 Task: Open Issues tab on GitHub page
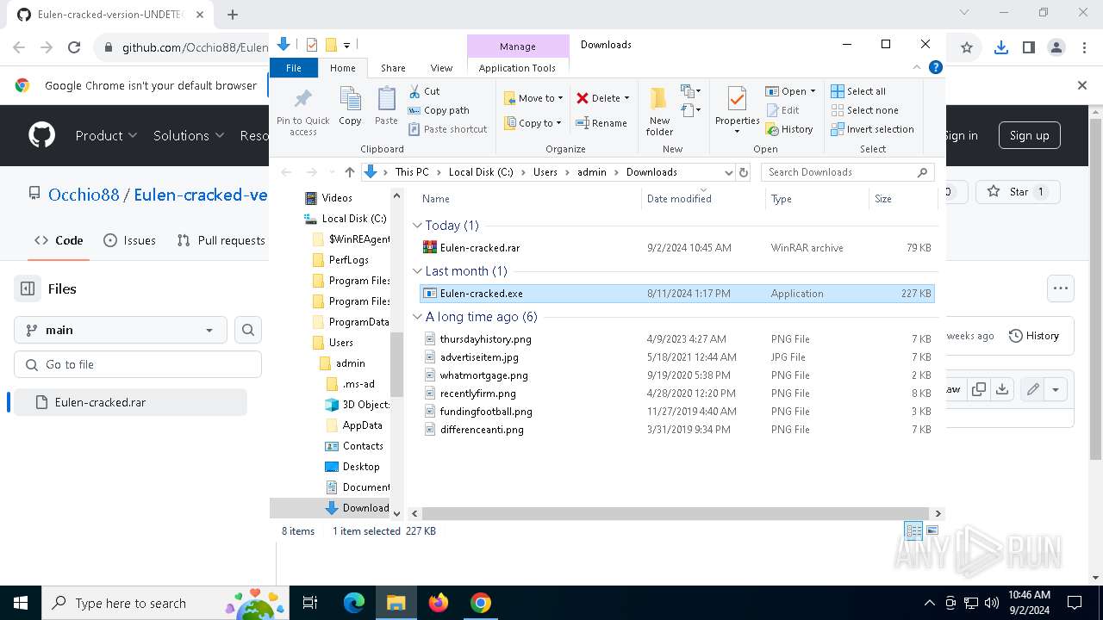tap(129, 240)
